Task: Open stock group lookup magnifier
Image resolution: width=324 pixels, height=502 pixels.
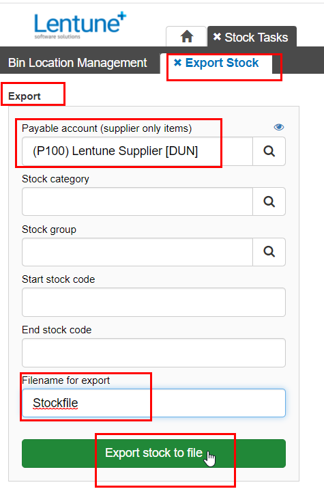Action: point(269,252)
